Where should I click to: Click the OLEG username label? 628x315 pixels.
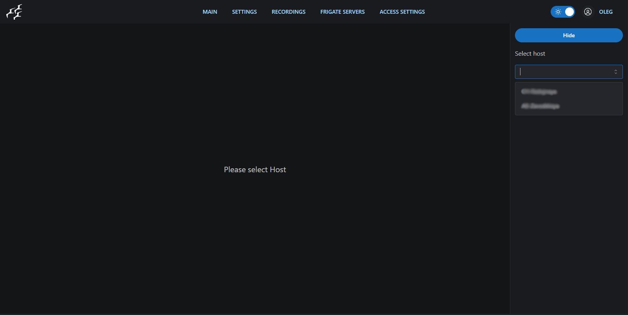click(x=605, y=12)
